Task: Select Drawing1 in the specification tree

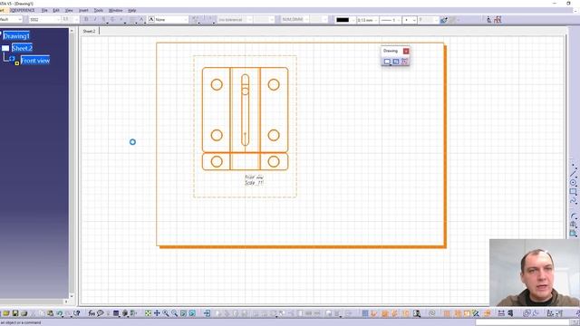Action: (16, 36)
